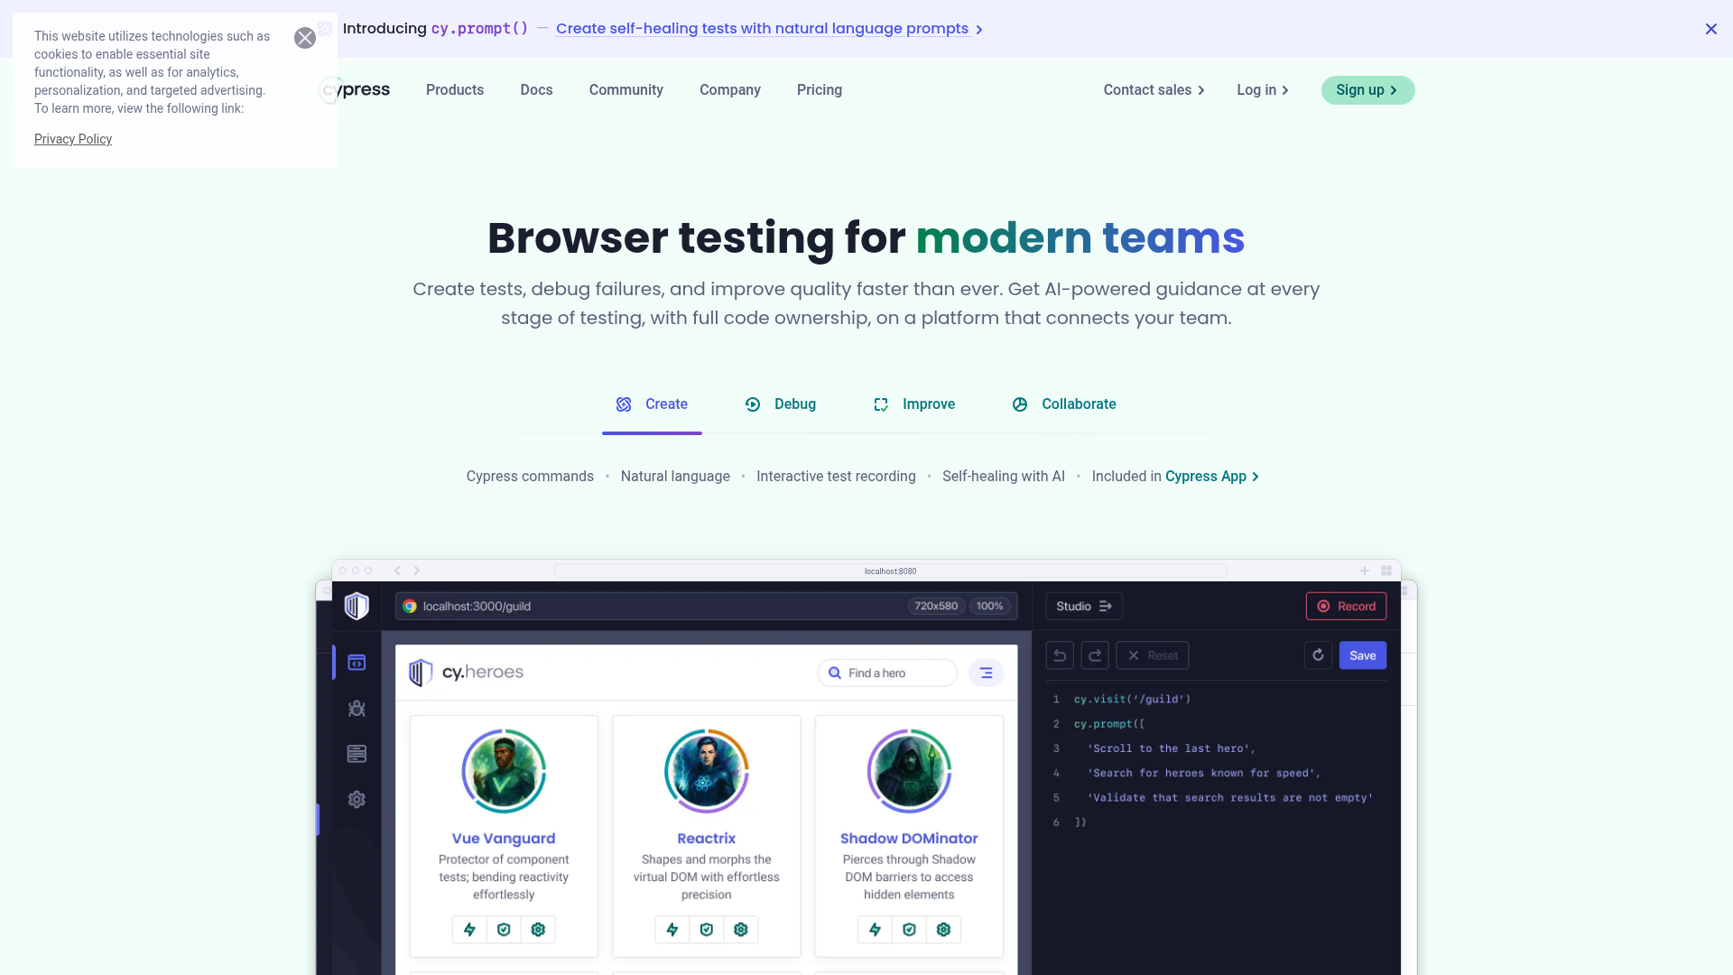
Task: Click the 100% zoom control
Action: (x=989, y=606)
